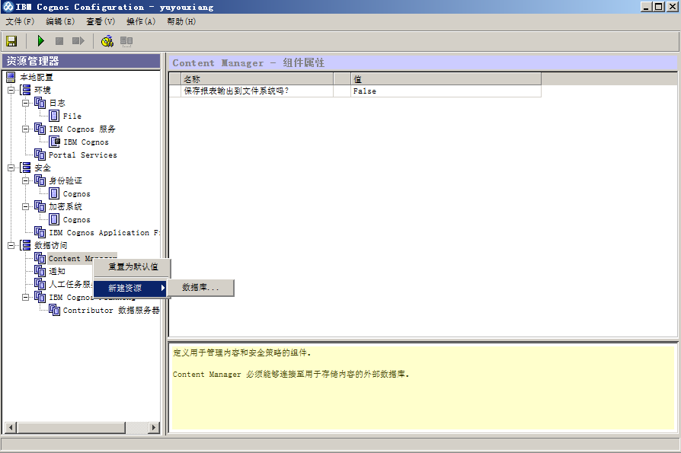The height and width of the screenshot is (453, 681).
Task: Choose 重置为默认值 in the context menu
Action: (133, 267)
